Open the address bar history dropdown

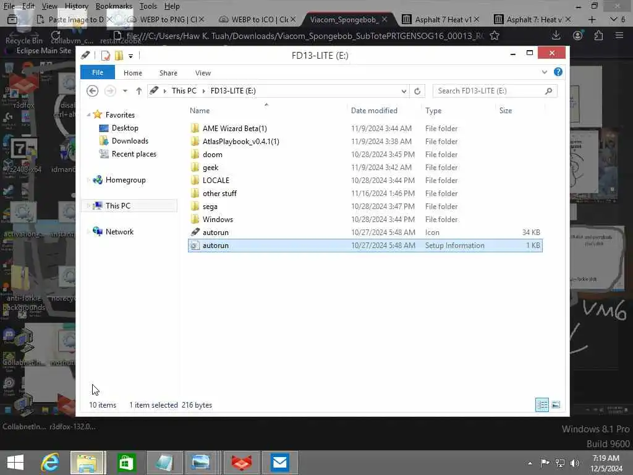pos(404,91)
